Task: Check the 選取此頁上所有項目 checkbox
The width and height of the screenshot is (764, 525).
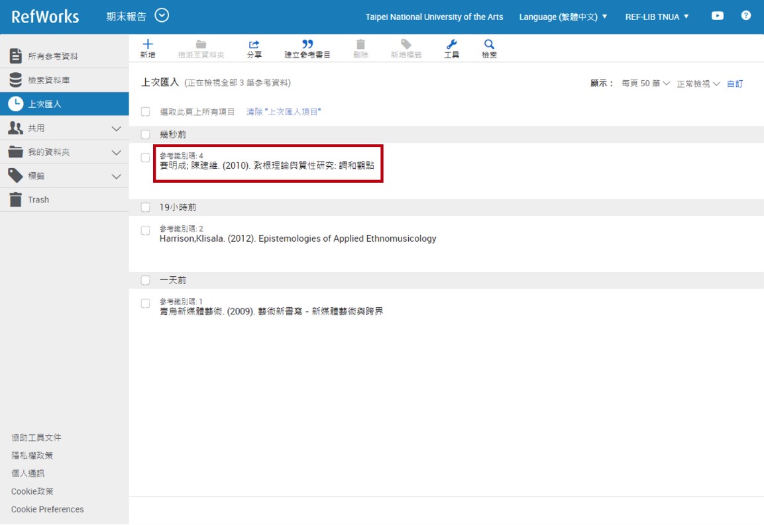Action: tap(146, 112)
